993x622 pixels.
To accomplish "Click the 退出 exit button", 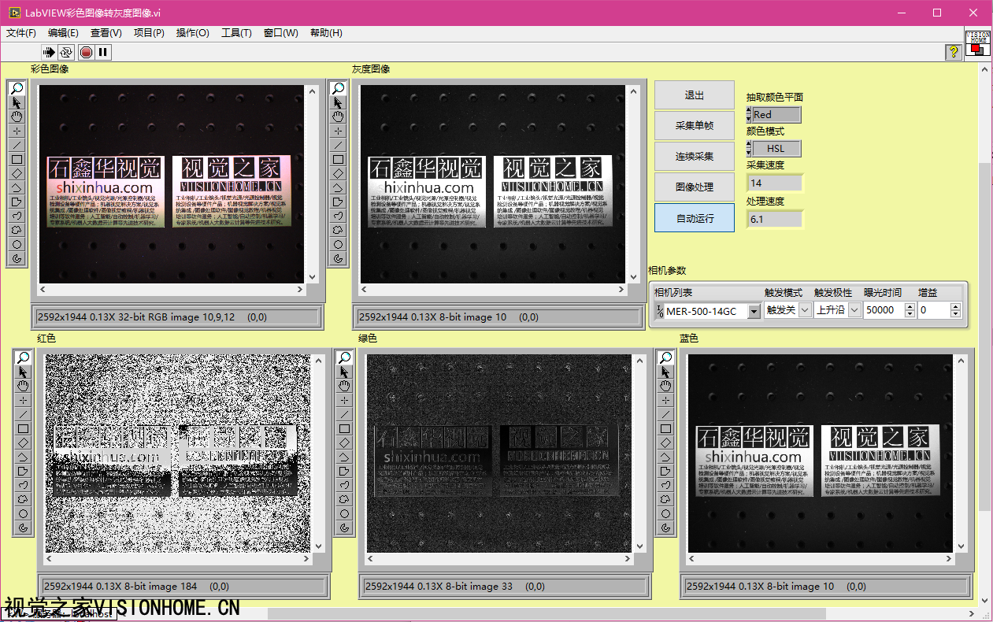I will click(695, 95).
